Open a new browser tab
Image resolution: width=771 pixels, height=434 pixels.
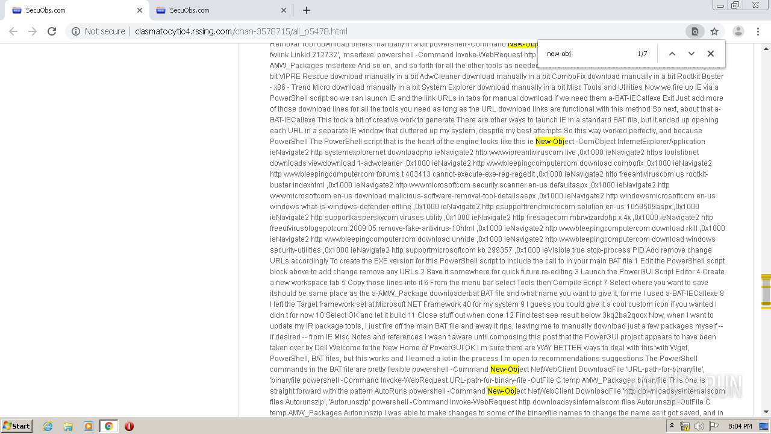point(307,10)
